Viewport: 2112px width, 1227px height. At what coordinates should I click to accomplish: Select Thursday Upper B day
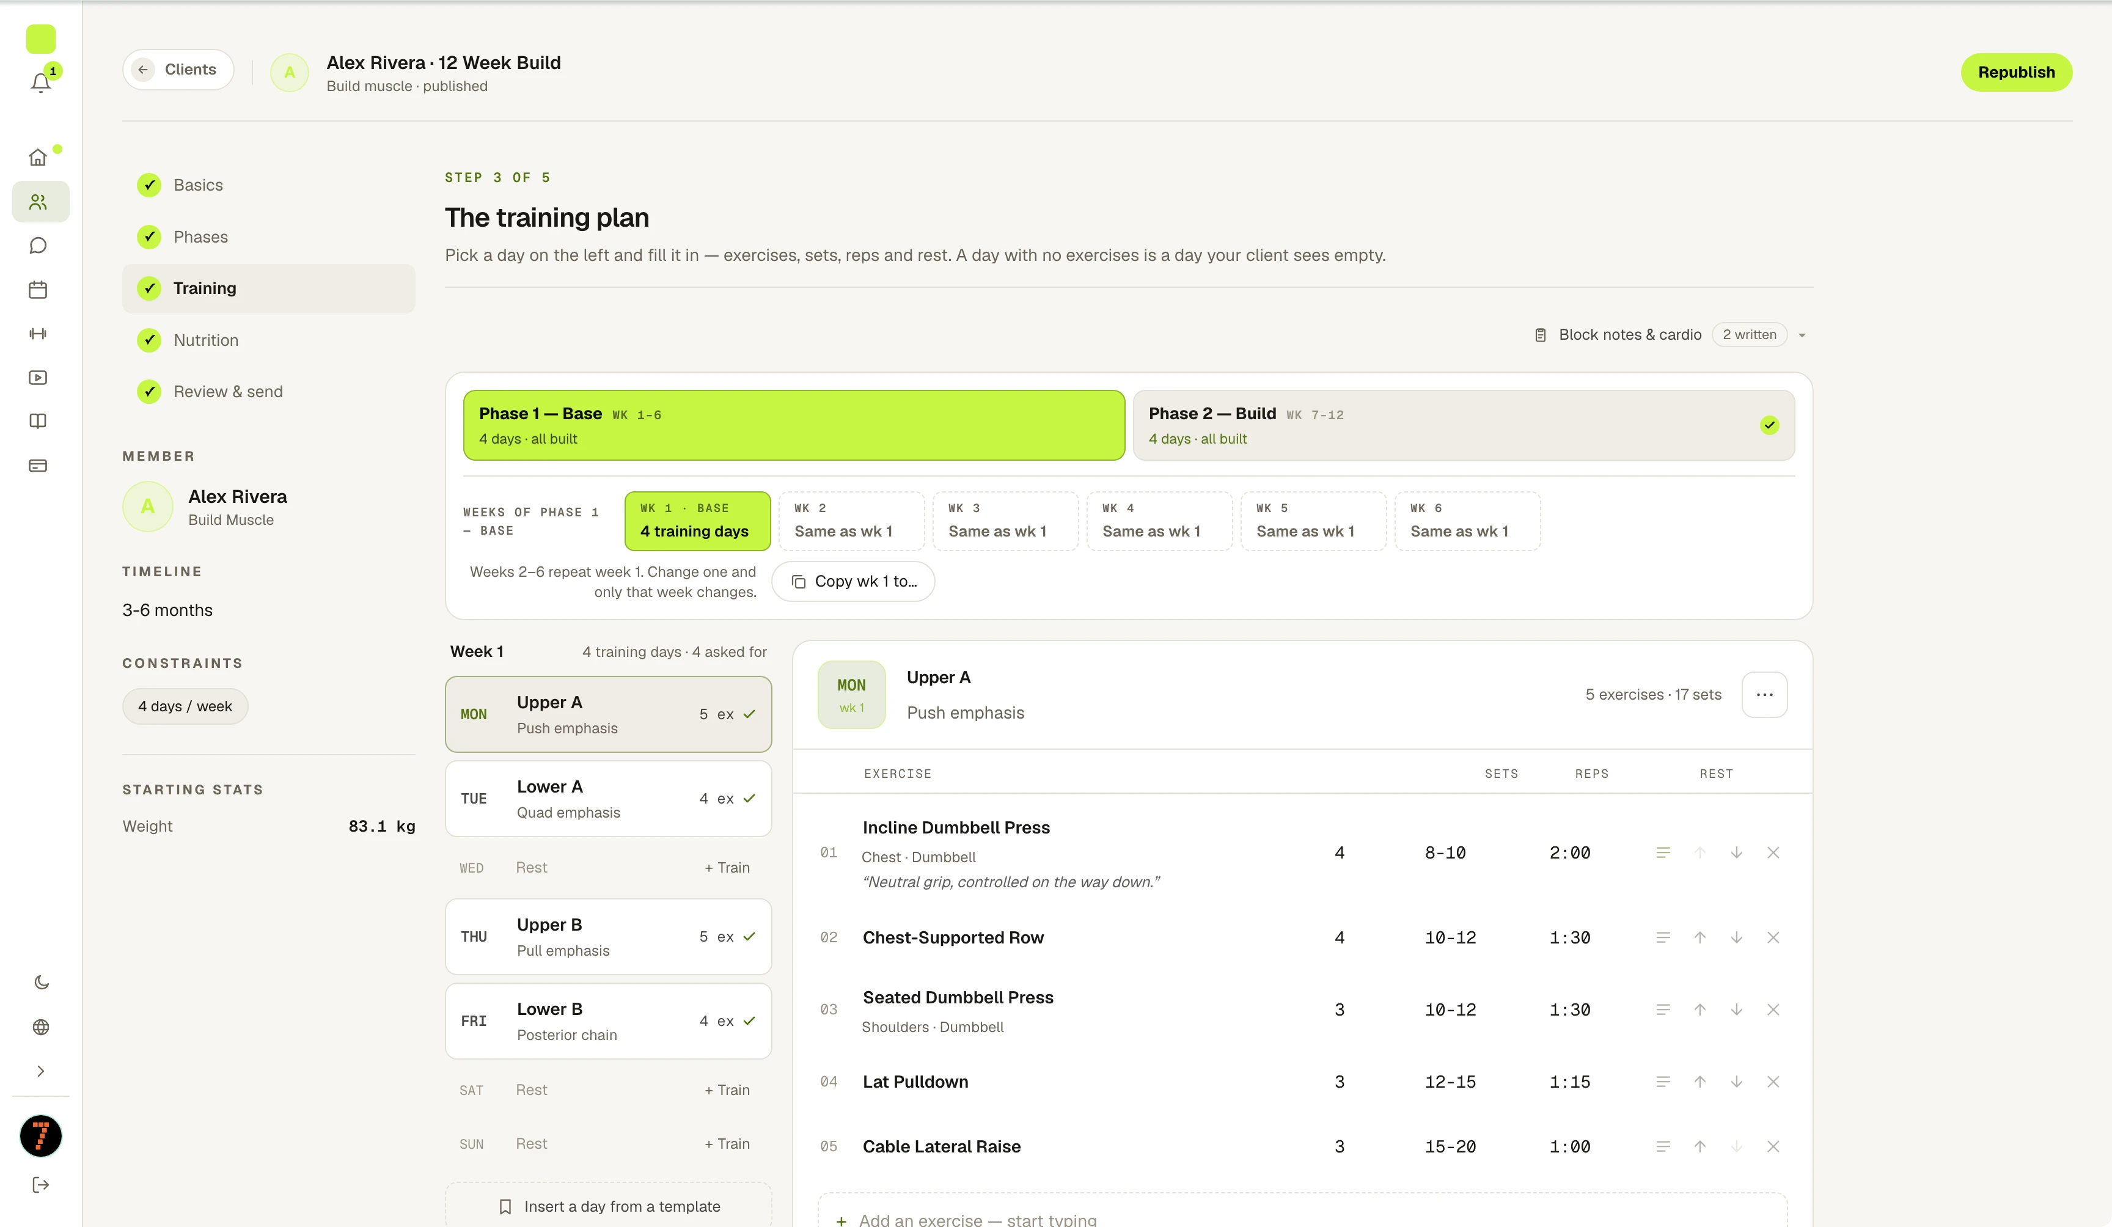pyautogui.click(x=607, y=936)
